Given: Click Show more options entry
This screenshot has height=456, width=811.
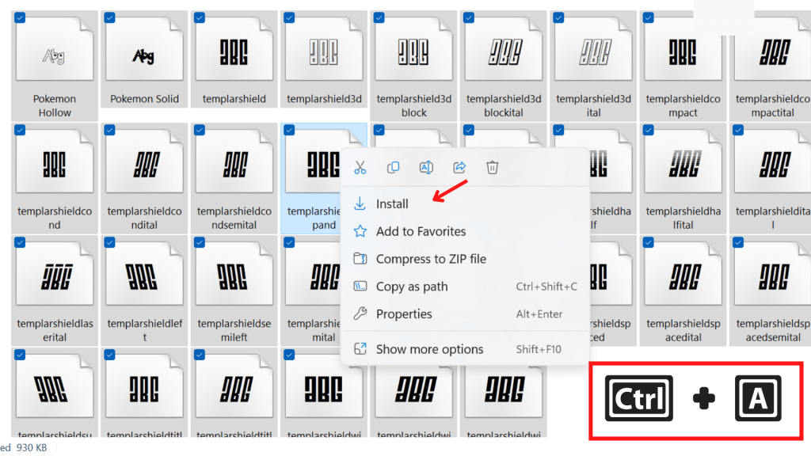Looking at the screenshot, I should pyautogui.click(x=465, y=349).
